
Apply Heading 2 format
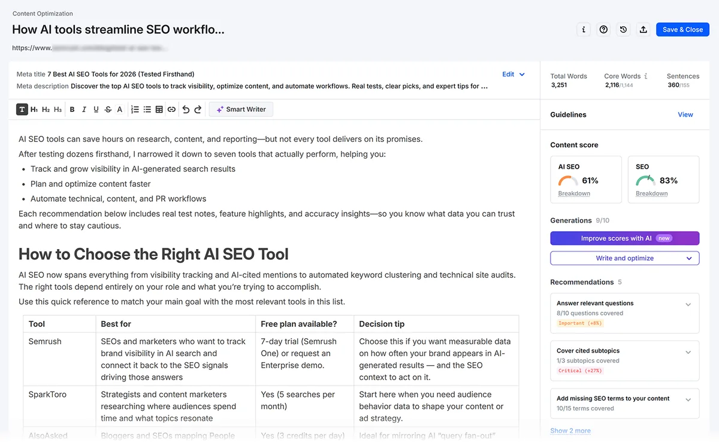point(46,110)
